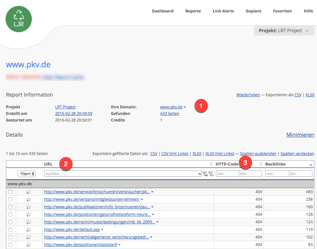
Task: Open the Link Alerts menu item
Action: (x=223, y=11)
